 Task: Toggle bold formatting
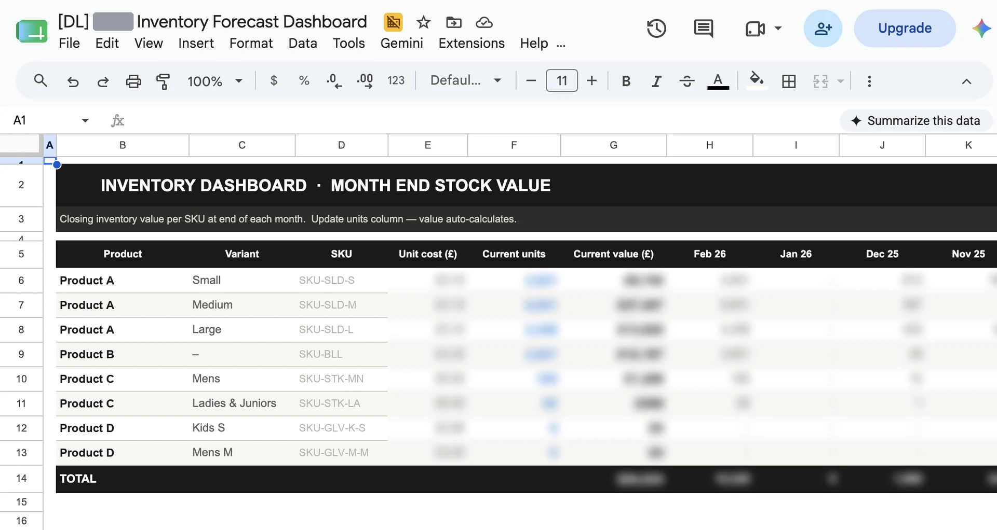tap(626, 81)
